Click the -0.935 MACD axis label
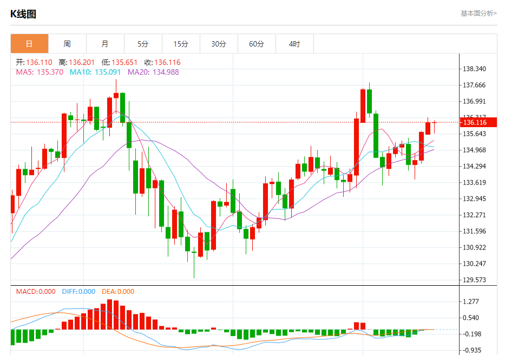Viewport: 505px width, 355px height. (x=472, y=350)
